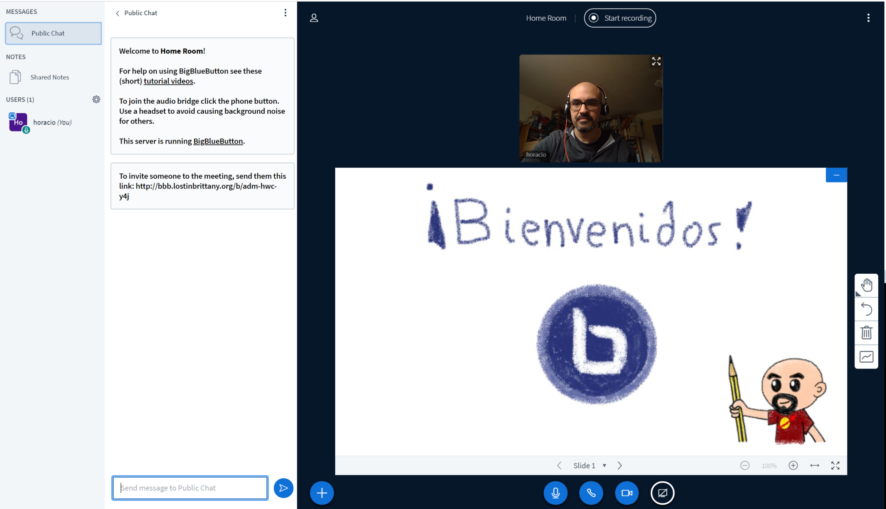The height and width of the screenshot is (509, 886).
Task: Mute the microphone
Action: pyautogui.click(x=555, y=493)
